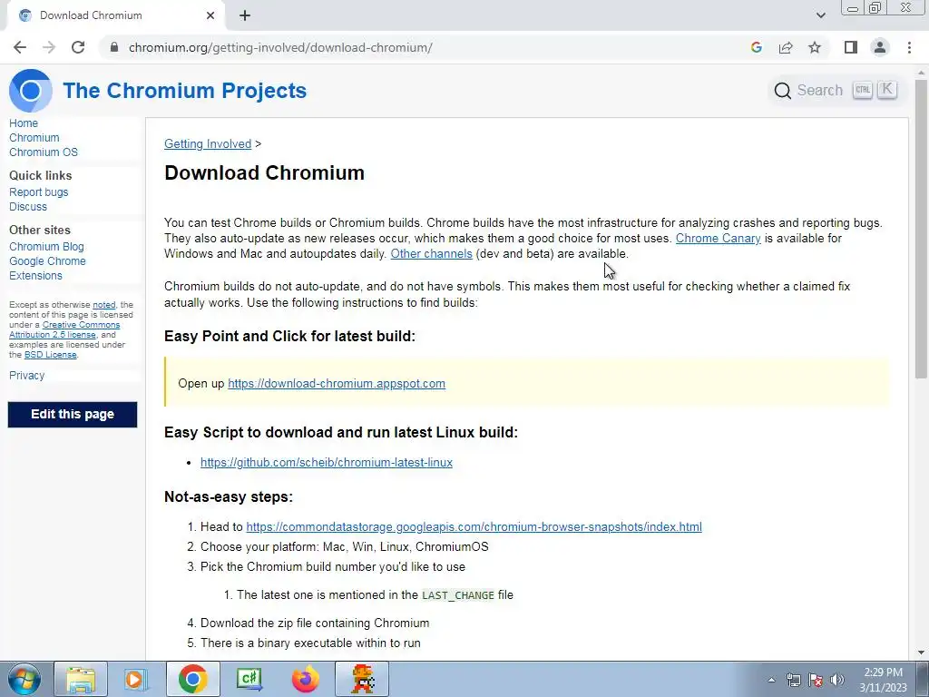Viewport: 929px width, 697px height.
Task: Switch to Chrome taskbar icon
Action: [192, 679]
